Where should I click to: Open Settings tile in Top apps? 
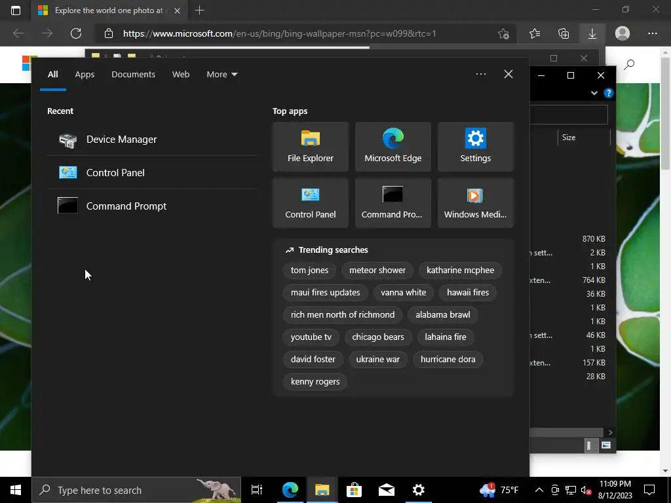point(476,147)
